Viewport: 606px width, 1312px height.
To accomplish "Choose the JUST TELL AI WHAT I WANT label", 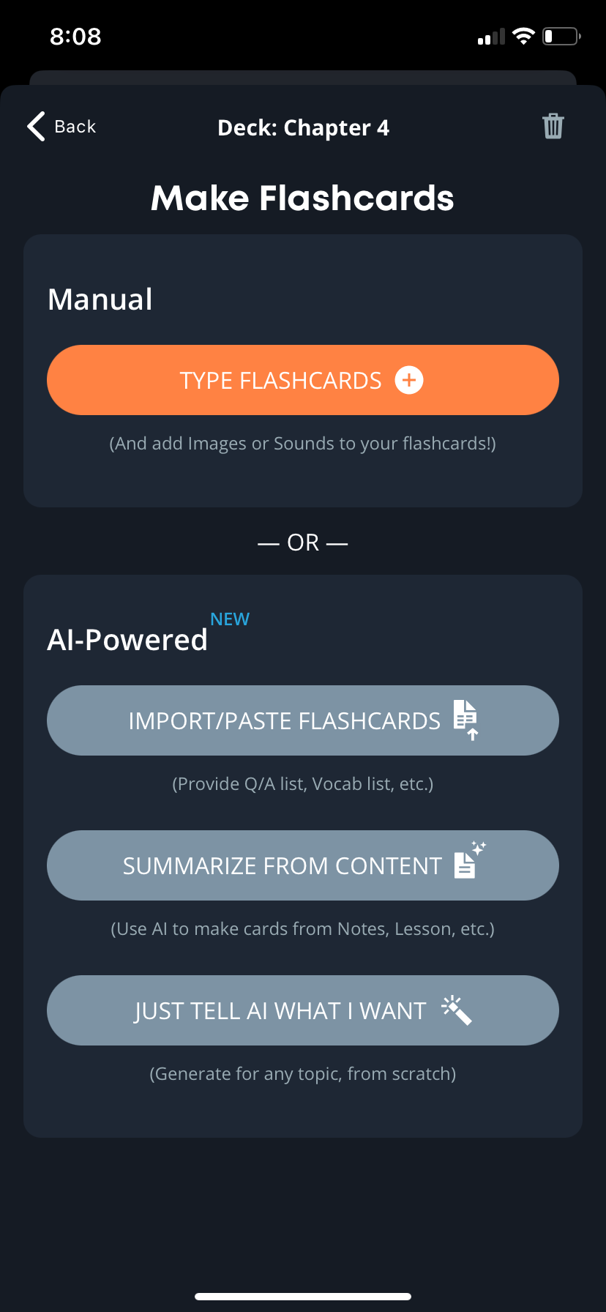I will [x=280, y=1011].
